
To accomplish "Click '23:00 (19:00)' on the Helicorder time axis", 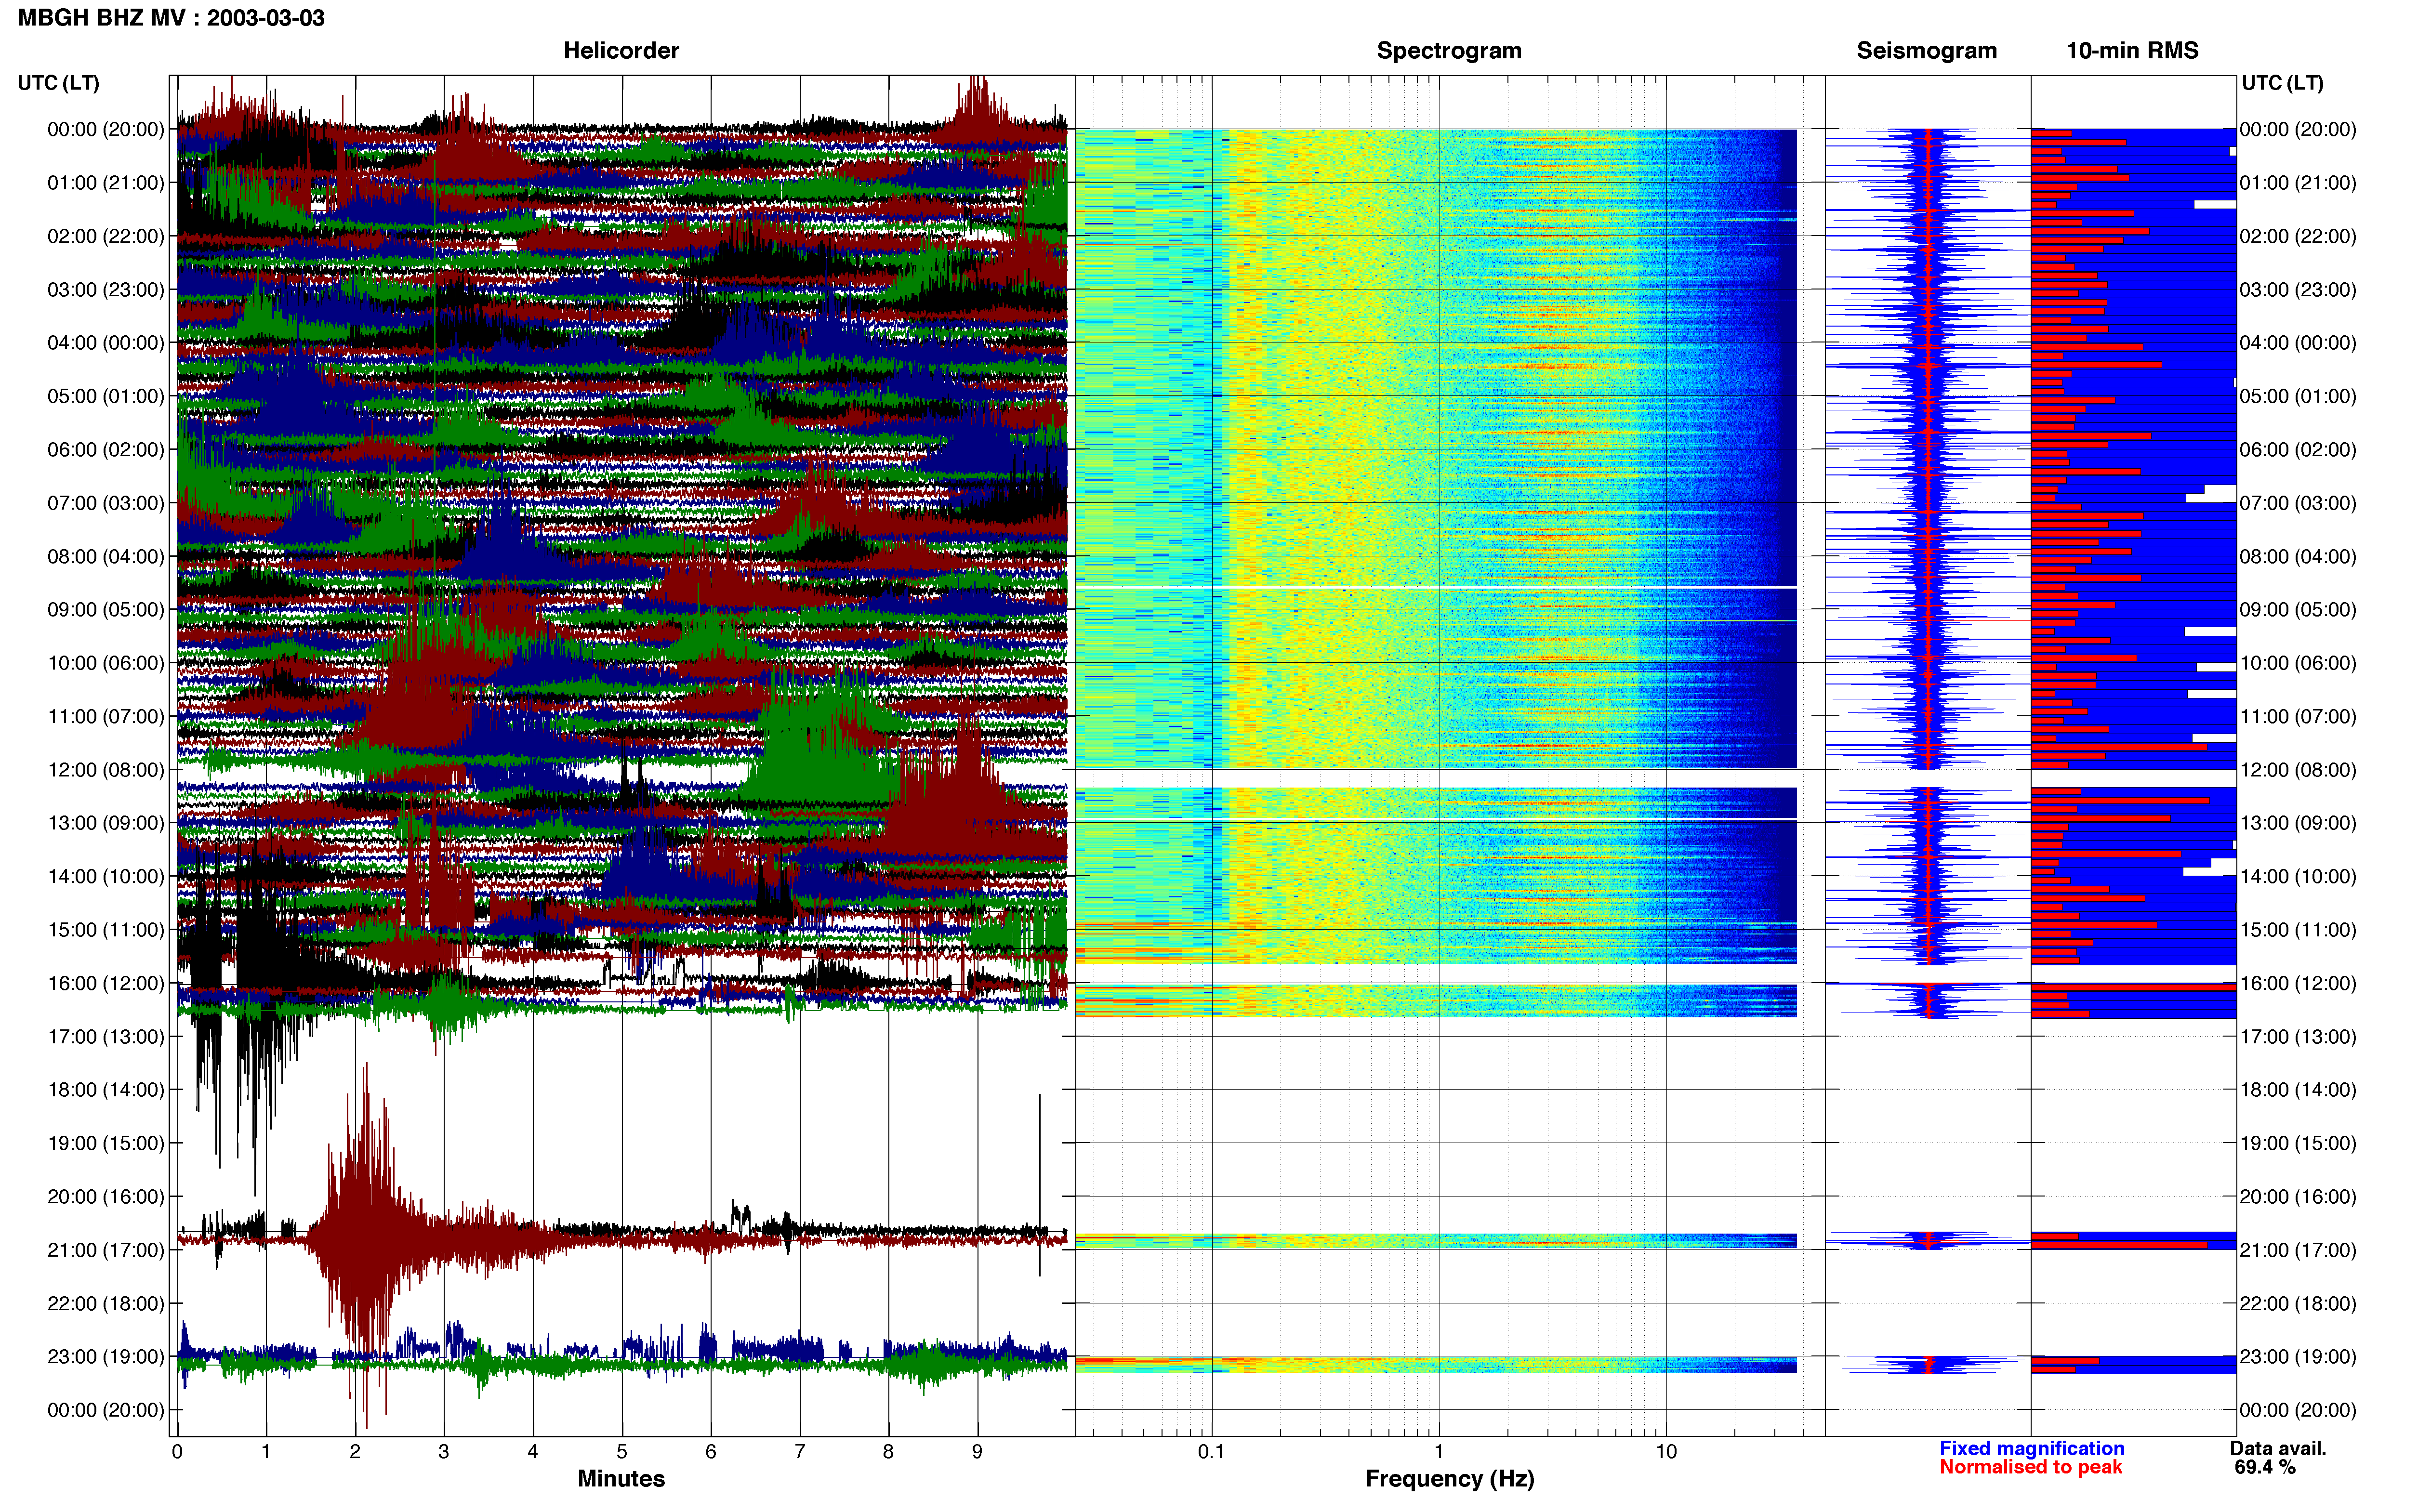I will (x=106, y=1357).
